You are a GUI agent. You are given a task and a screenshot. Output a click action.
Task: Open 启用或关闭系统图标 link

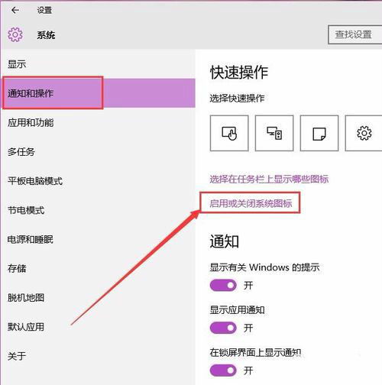251,203
